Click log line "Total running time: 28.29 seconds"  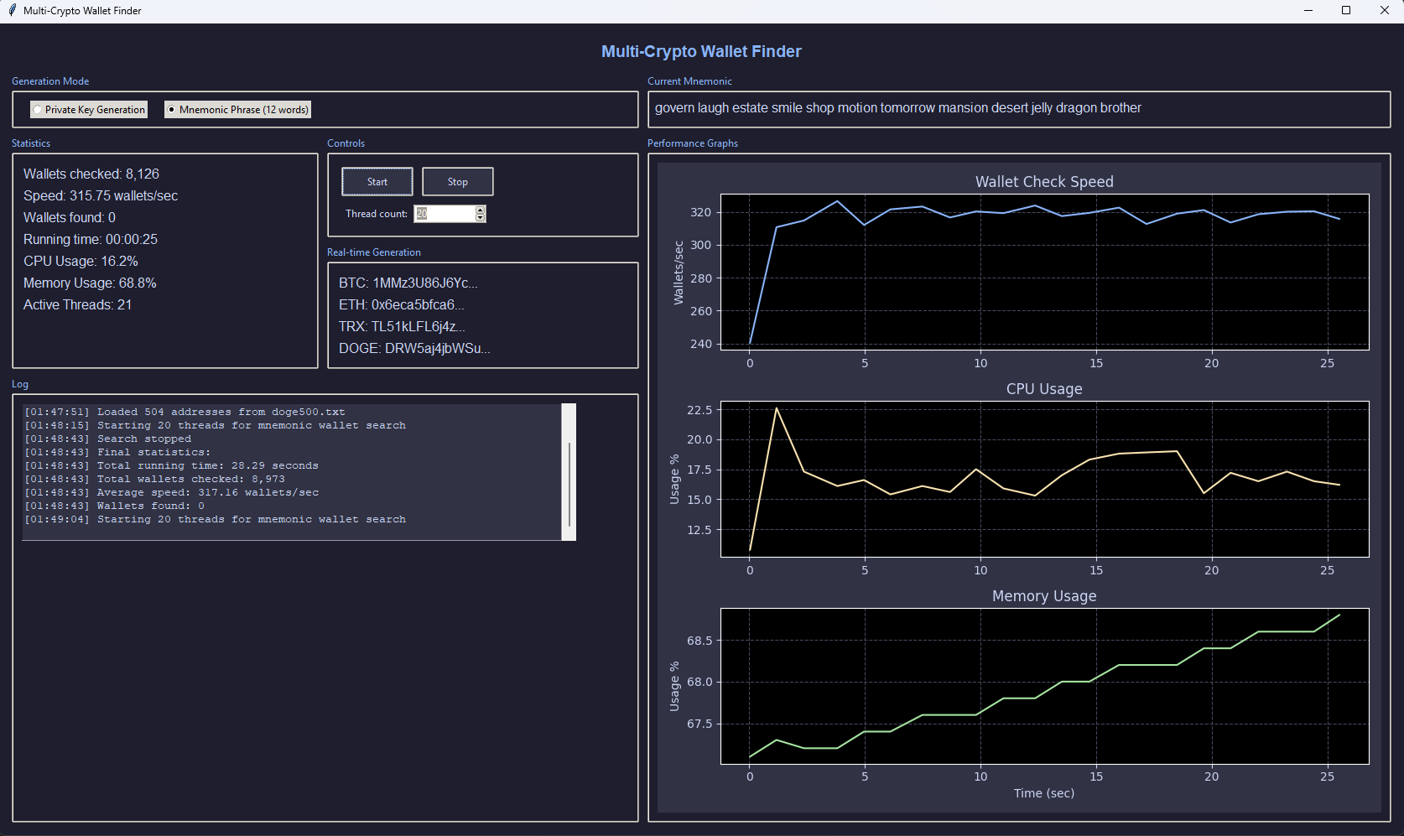171,466
